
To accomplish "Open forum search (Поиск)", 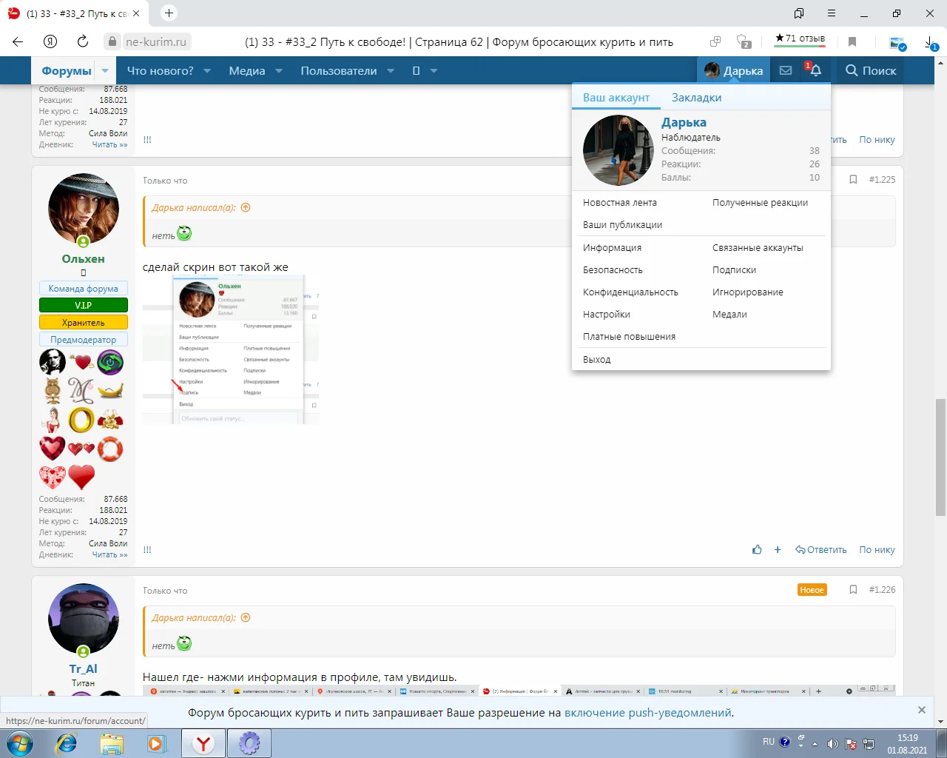I will (x=871, y=70).
